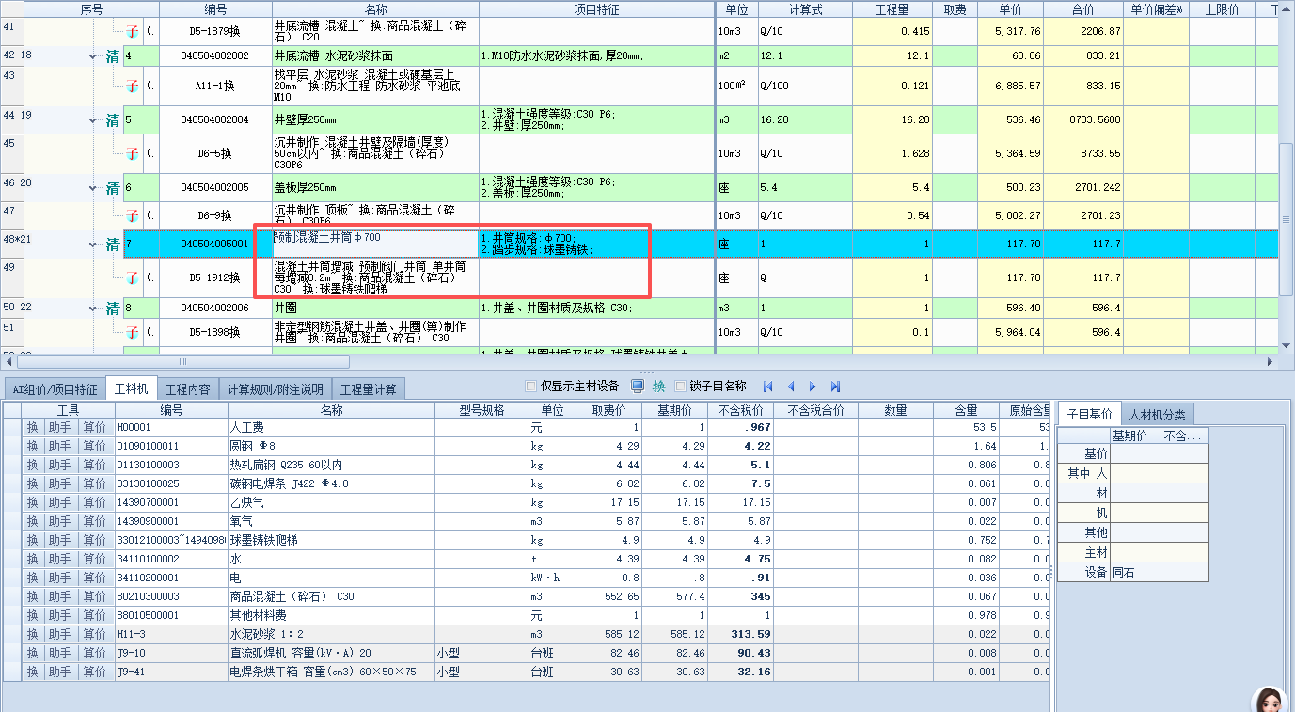Click the 子 icon in row D5-1898换
This screenshot has width=1295, height=712.
click(132, 332)
